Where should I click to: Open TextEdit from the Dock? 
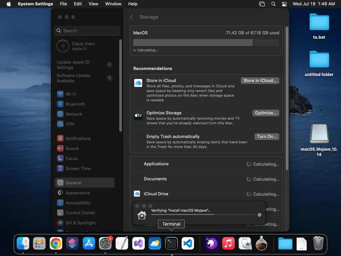122,243
